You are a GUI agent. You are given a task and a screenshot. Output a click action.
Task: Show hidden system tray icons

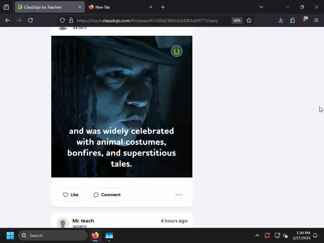(x=257, y=235)
